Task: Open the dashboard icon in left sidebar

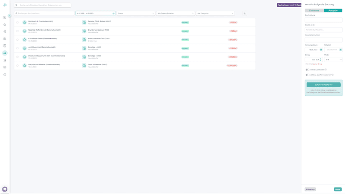Action: click(5, 17)
